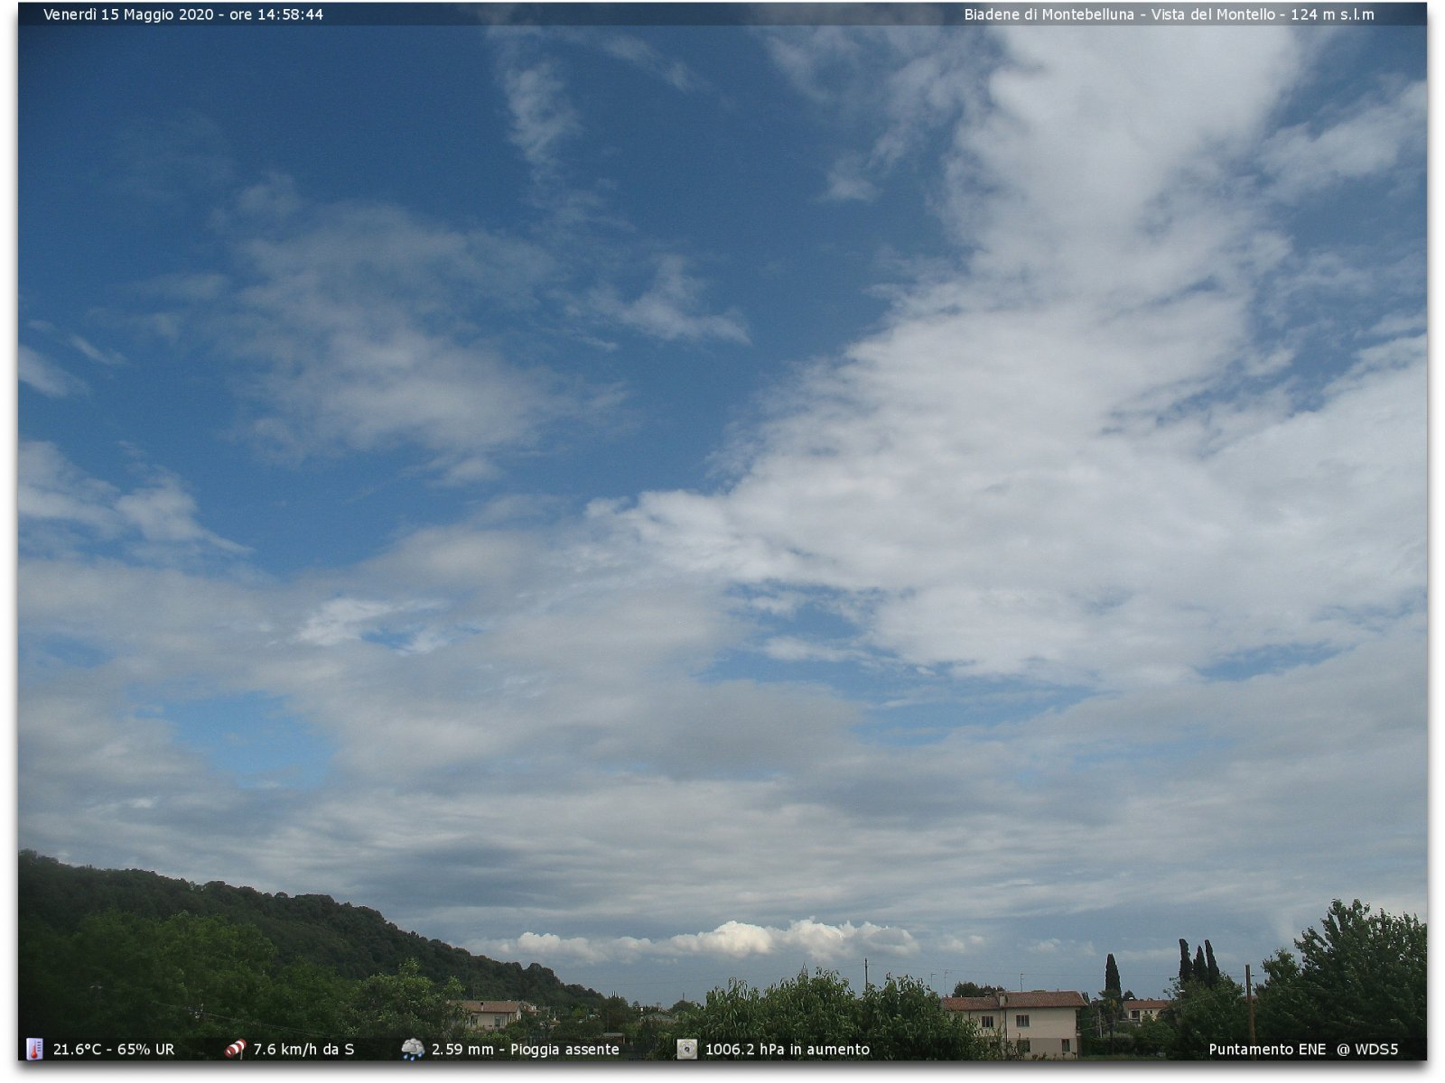Click the altitude text '124 m s.l.m'
Viewport: 1445px width, 1083px height.
coord(1333,14)
